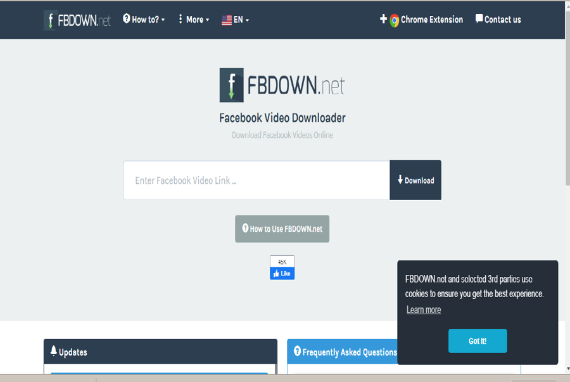Click the US flag icon
The height and width of the screenshot is (382, 570).
click(227, 20)
